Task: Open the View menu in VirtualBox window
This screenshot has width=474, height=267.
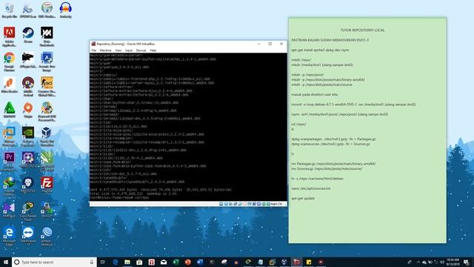Action: (118, 50)
